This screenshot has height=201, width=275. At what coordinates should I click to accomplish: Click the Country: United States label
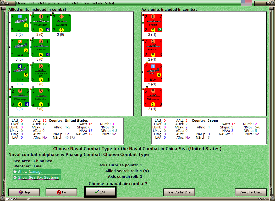point(68,120)
